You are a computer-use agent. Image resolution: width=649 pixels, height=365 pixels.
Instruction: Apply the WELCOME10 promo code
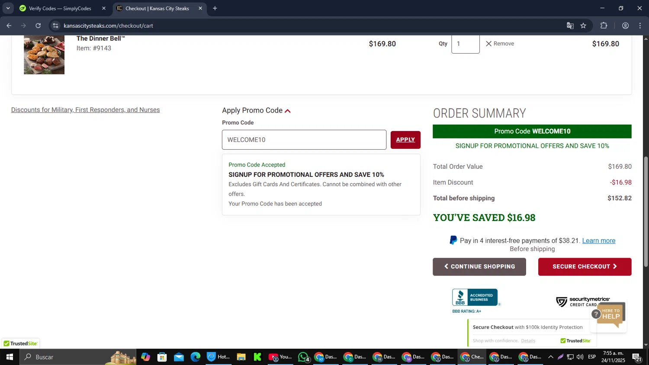(405, 140)
